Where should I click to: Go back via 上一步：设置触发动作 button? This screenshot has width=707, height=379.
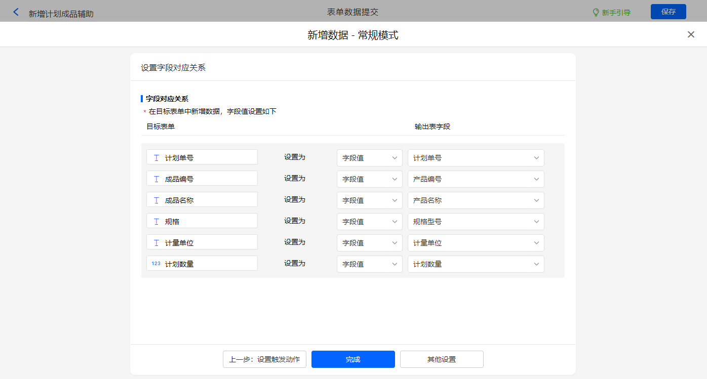pyautogui.click(x=264, y=359)
